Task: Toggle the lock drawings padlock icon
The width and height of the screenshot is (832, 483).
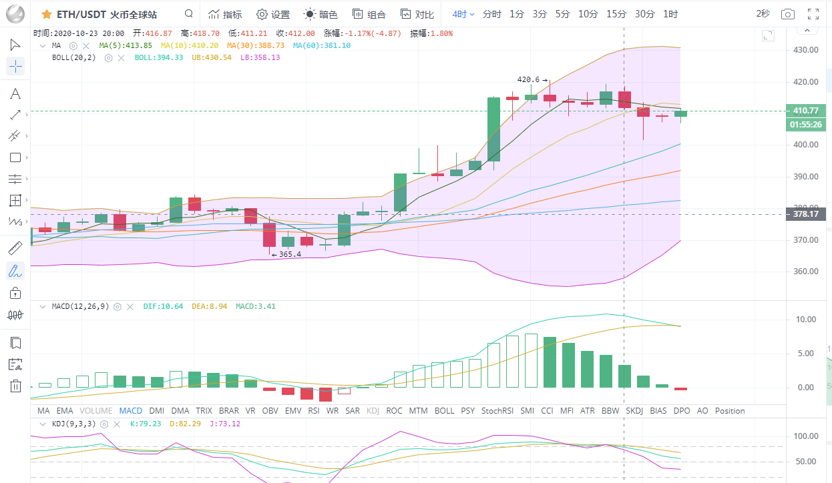Action: [15, 293]
